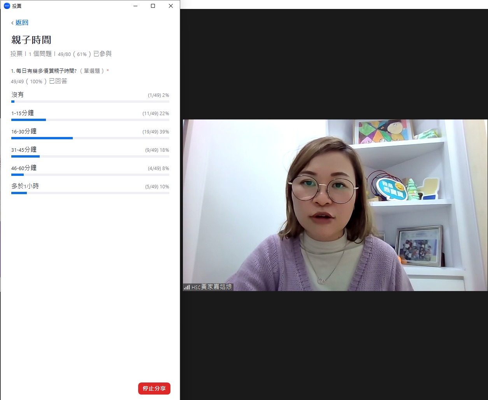Click the (19/49) 39% result count

point(156,132)
